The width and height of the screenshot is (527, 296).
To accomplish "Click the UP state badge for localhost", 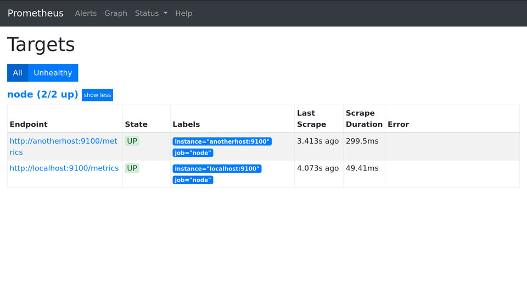I will point(132,168).
